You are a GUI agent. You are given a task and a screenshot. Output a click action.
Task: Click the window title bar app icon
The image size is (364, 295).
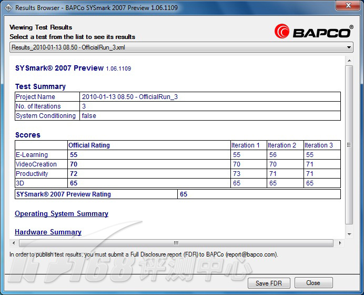pyautogui.click(x=8, y=8)
